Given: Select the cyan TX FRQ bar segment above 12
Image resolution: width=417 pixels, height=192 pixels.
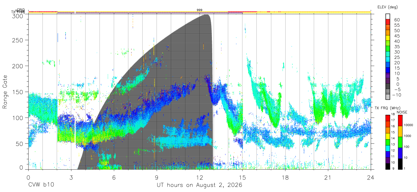Looking at the screenshot, I should [387, 148].
